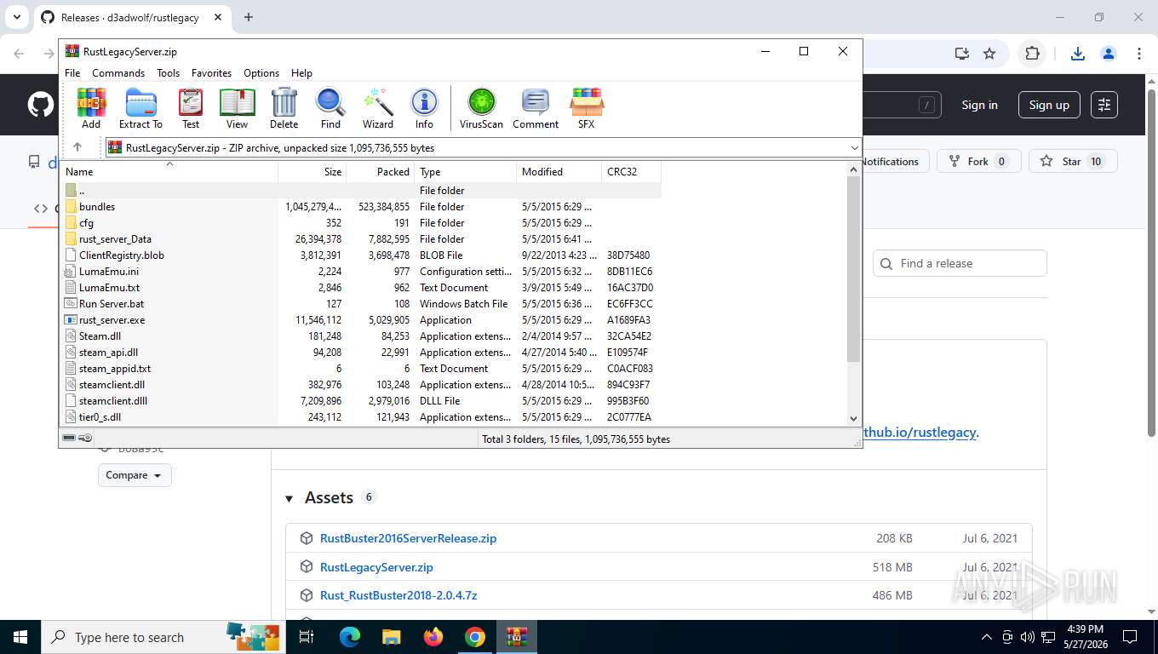This screenshot has width=1158, height=654.
Task: Open the RustBuster2016ServerRelease.zip link
Action: pos(408,538)
